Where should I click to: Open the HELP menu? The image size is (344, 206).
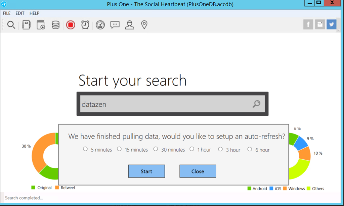pos(34,13)
